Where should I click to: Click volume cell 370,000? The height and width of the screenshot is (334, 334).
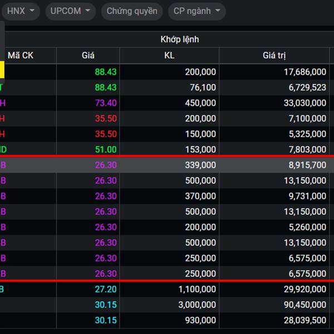coord(200,196)
